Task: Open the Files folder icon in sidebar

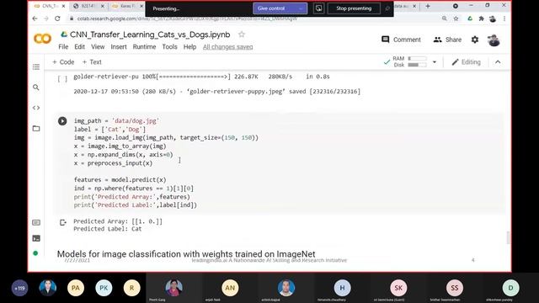Action: click(x=36, y=129)
